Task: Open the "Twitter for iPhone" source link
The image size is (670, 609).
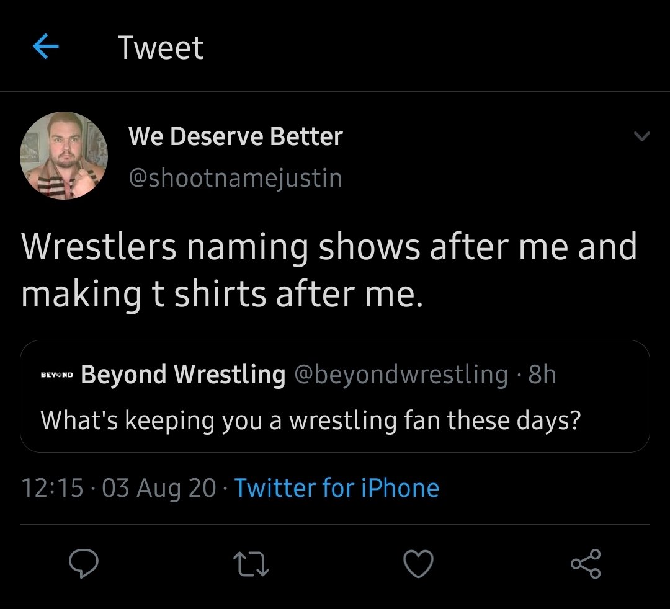Action: point(337,488)
